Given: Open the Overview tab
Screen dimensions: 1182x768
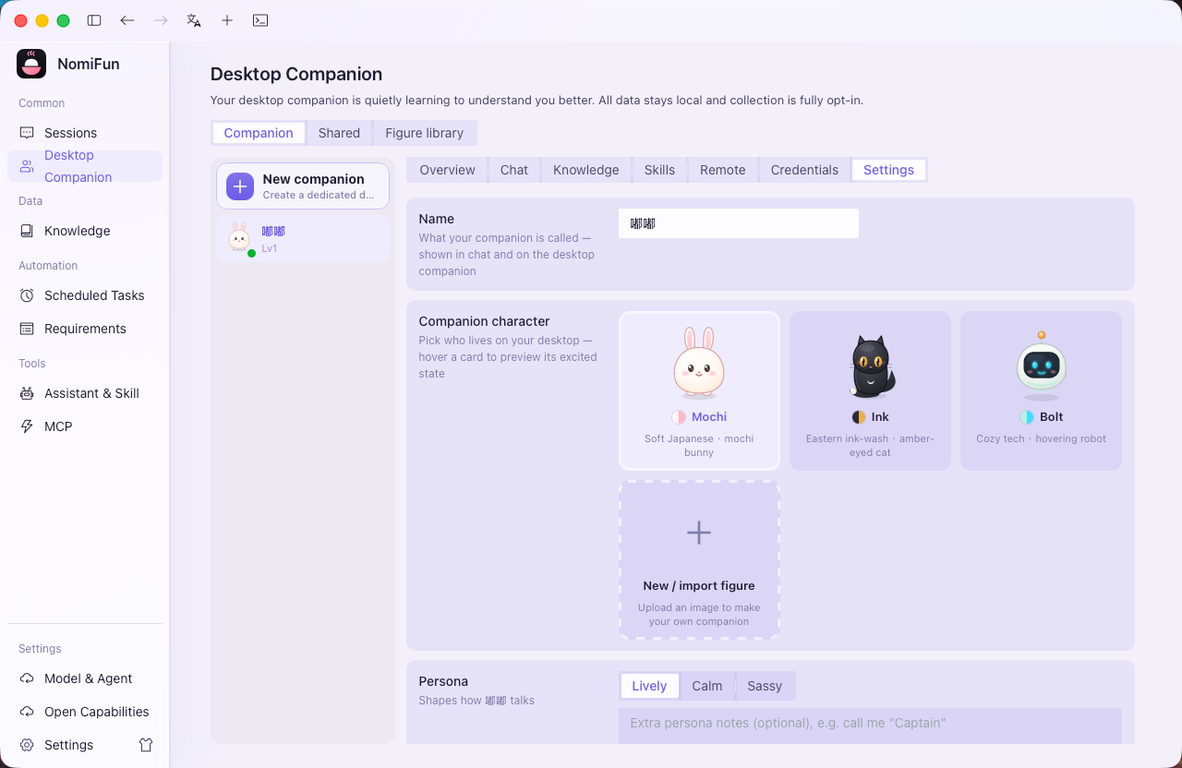Looking at the screenshot, I should click(447, 170).
